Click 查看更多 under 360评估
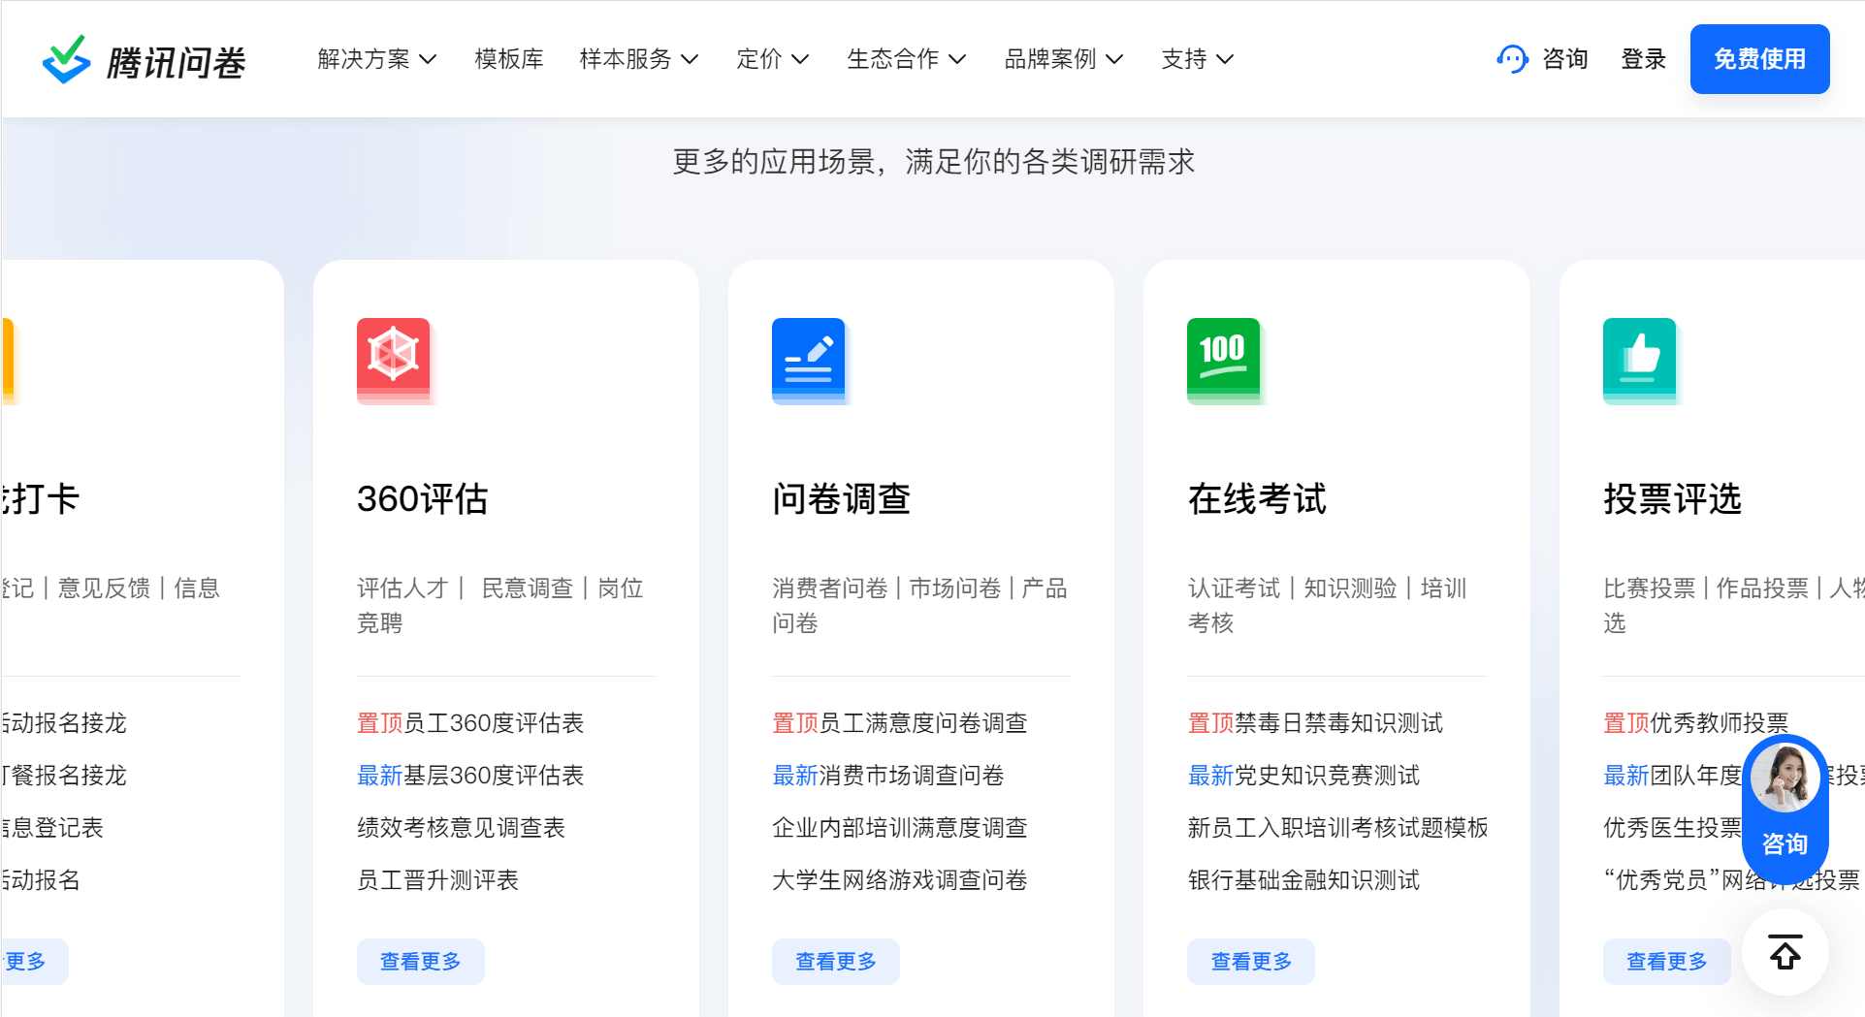 click(x=421, y=961)
